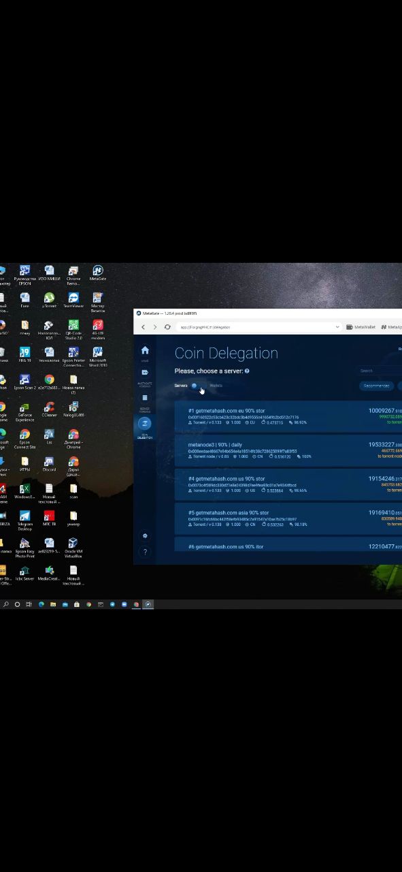Click balance 19169410 on server #5 row

pyautogui.click(x=385, y=513)
